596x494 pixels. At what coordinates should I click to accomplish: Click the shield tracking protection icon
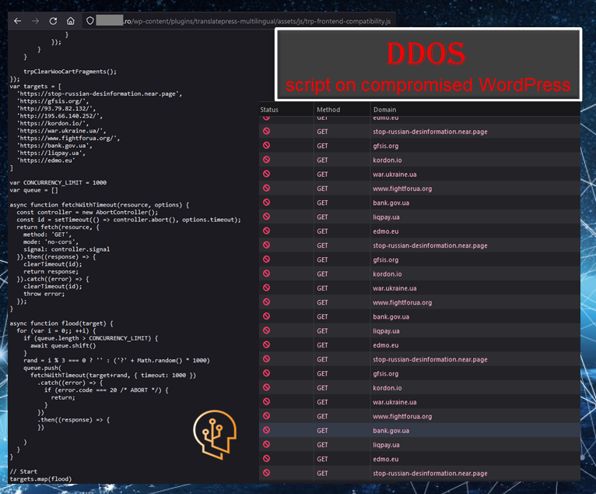point(90,21)
